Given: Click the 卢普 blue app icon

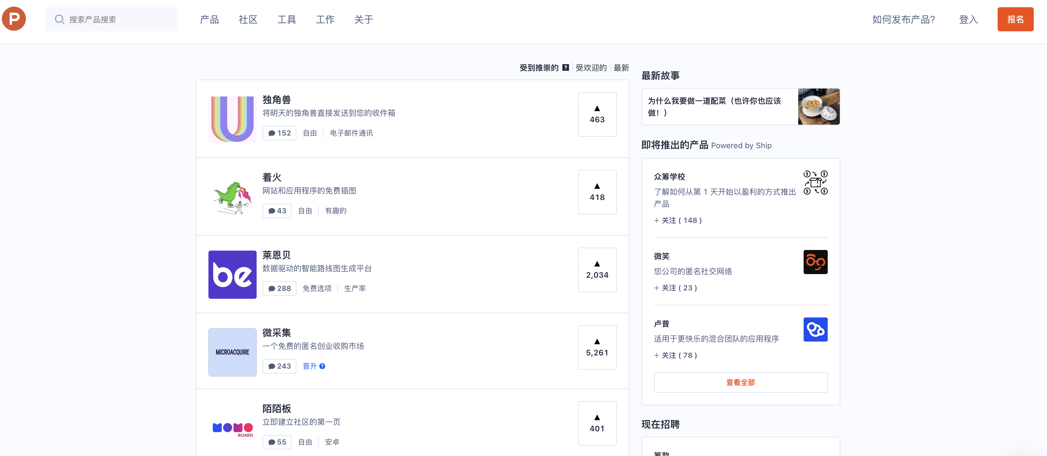Looking at the screenshot, I should tap(815, 329).
